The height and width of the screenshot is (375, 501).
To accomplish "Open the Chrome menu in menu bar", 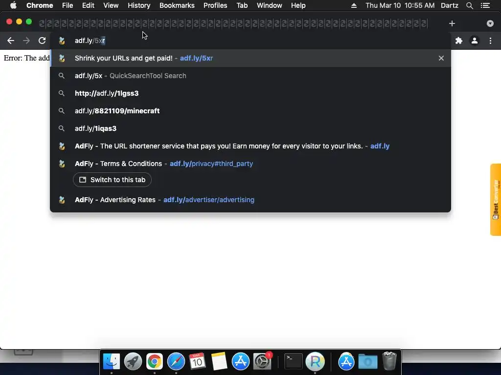I will [x=40, y=5].
